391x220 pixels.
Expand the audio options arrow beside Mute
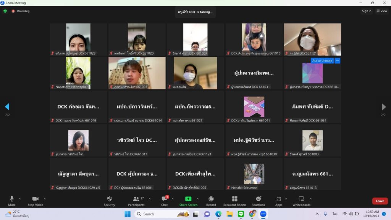pyautogui.click(x=20, y=199)
